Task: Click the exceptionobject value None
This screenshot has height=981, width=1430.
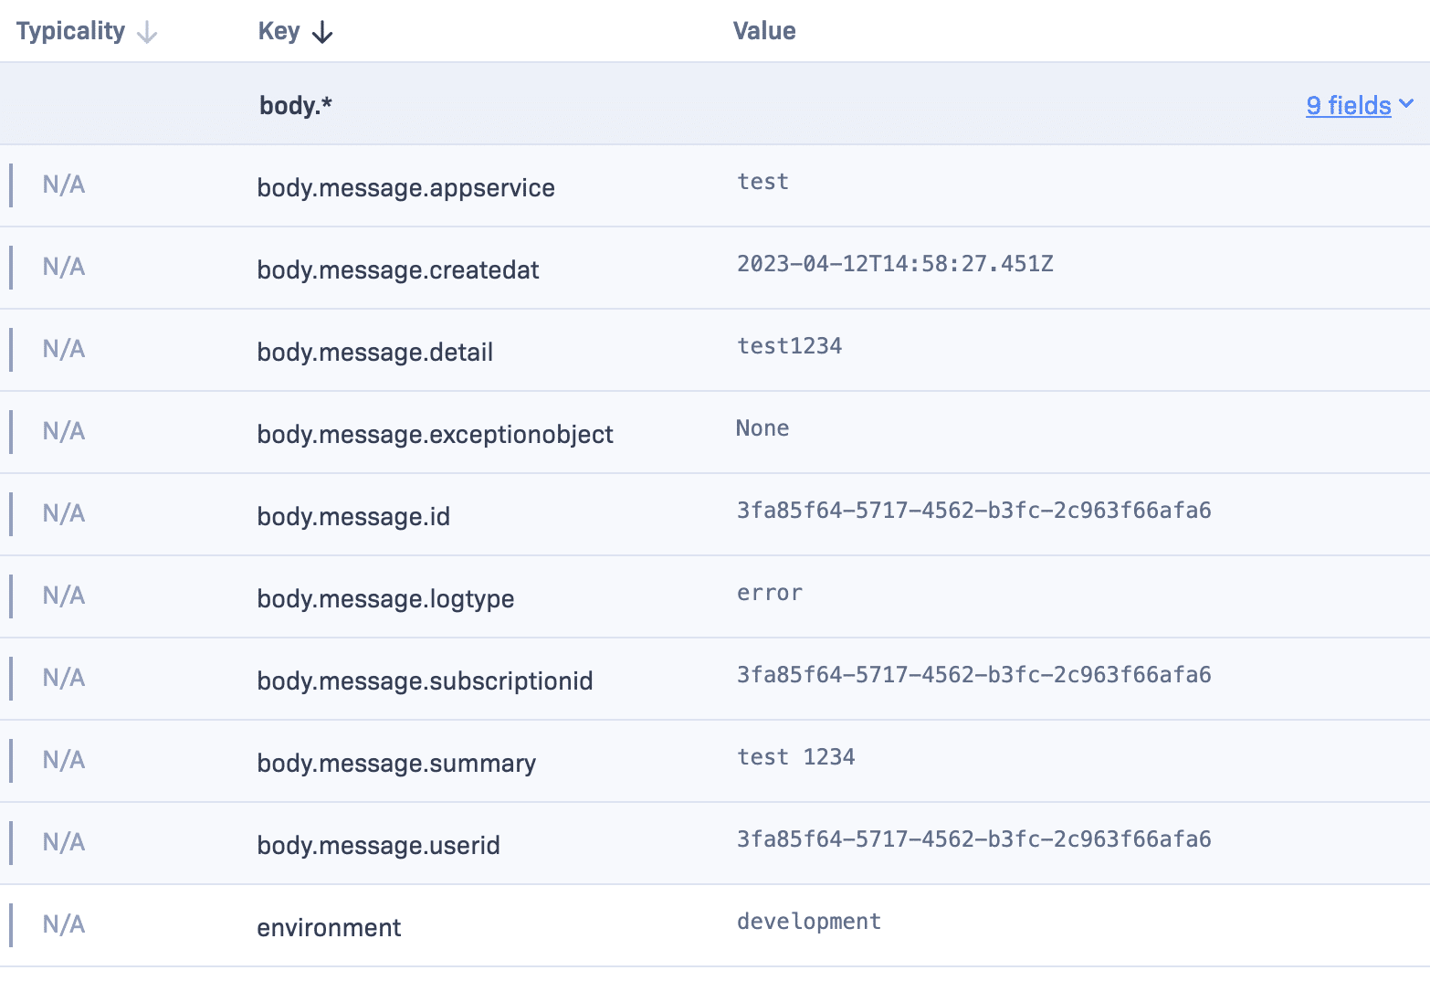Action: coord(762,428)
